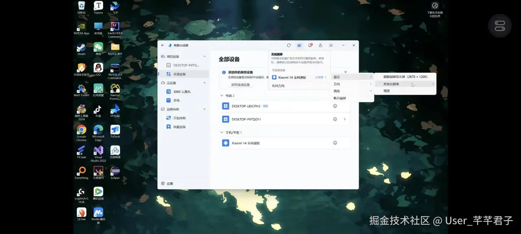Viewport: 521px width, 234px height.
Task: Select the DESKTOP-L8SCPH2 device row
Action: point(285,106)
